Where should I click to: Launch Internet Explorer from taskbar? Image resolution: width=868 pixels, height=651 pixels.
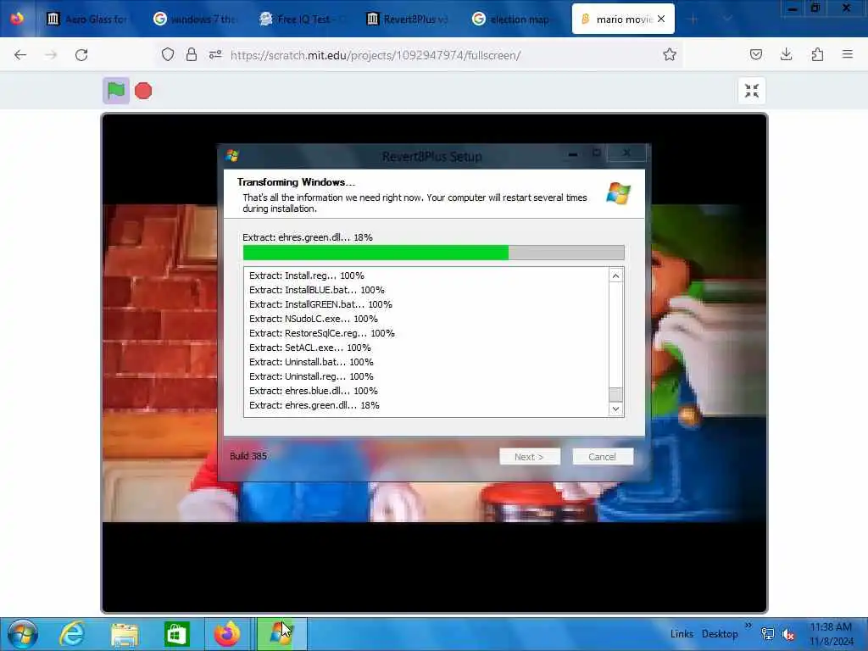(x=72, y=634)
